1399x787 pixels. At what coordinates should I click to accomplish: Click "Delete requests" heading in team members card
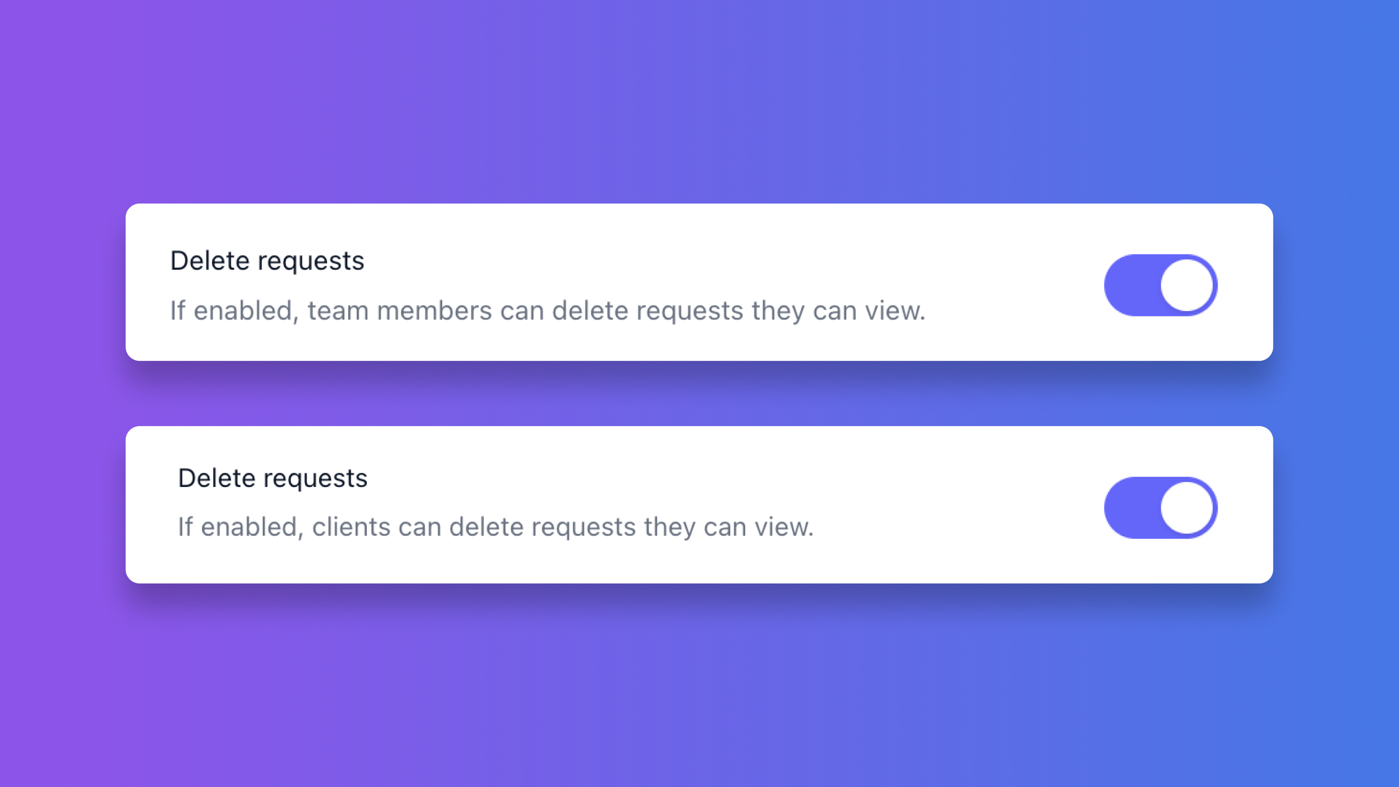[x=267, y=261]
